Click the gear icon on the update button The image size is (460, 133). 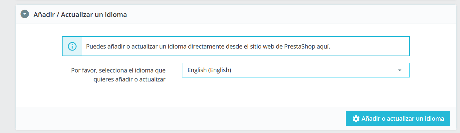tap(356, 119)
